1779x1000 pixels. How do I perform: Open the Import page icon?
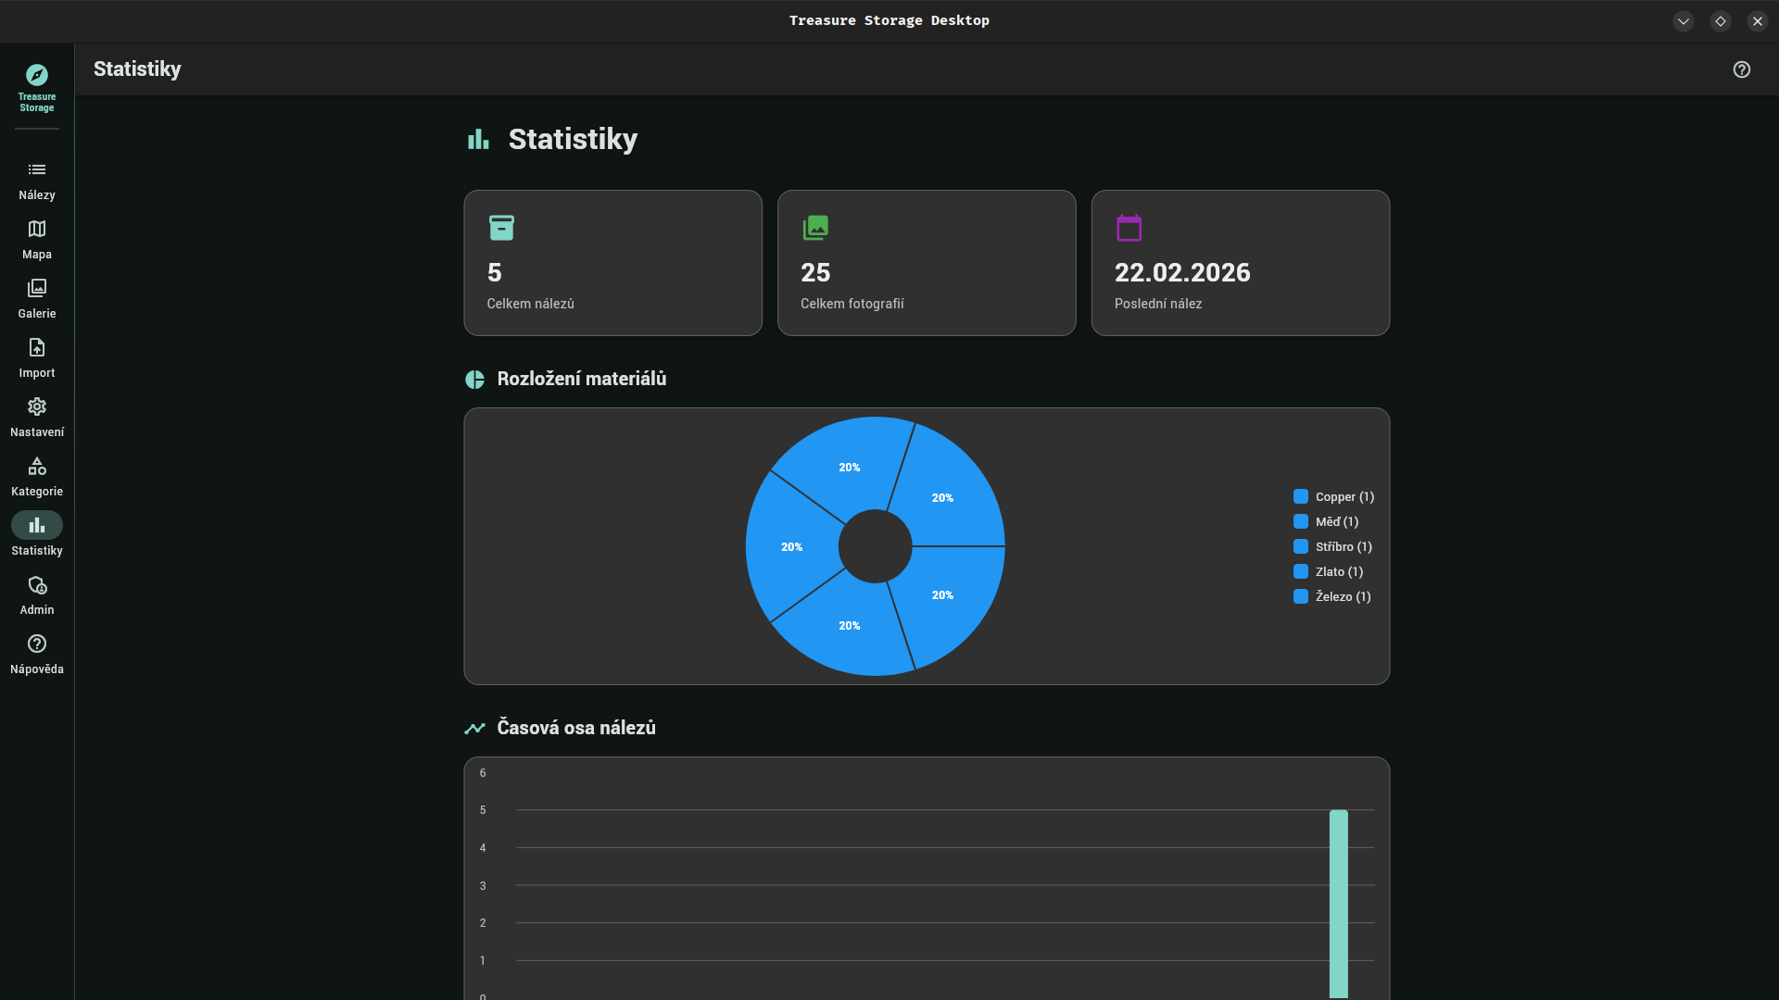pyautogui.click(x=37, y=348)
